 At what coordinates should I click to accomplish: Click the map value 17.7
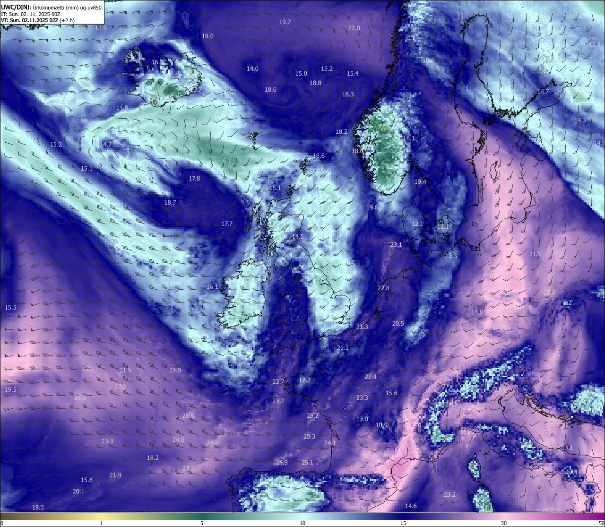(x=227, y=224)
